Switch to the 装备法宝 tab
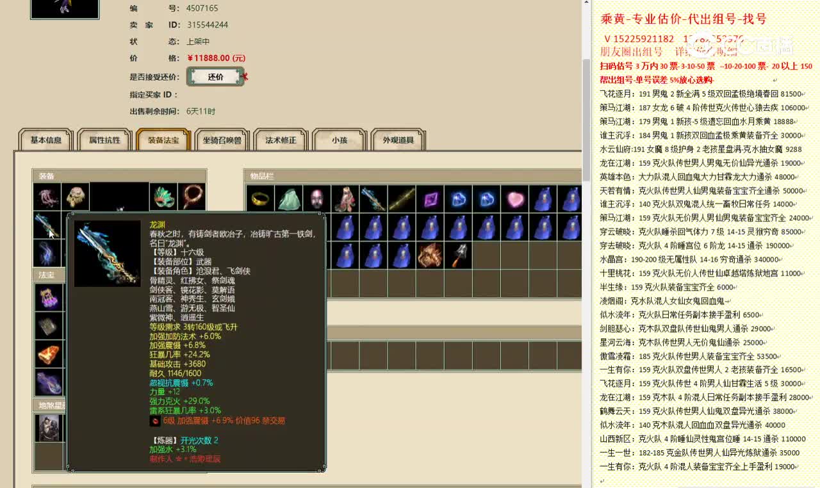This screenshot has height=488, width=820. [163, 140]
